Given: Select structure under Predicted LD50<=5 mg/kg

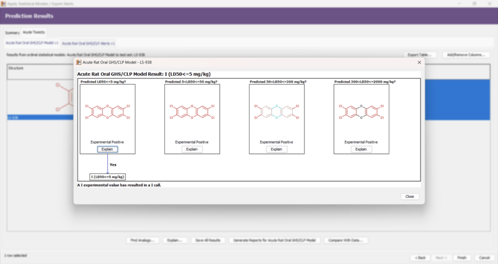Looking at the screenshot, I should point(107,111).
